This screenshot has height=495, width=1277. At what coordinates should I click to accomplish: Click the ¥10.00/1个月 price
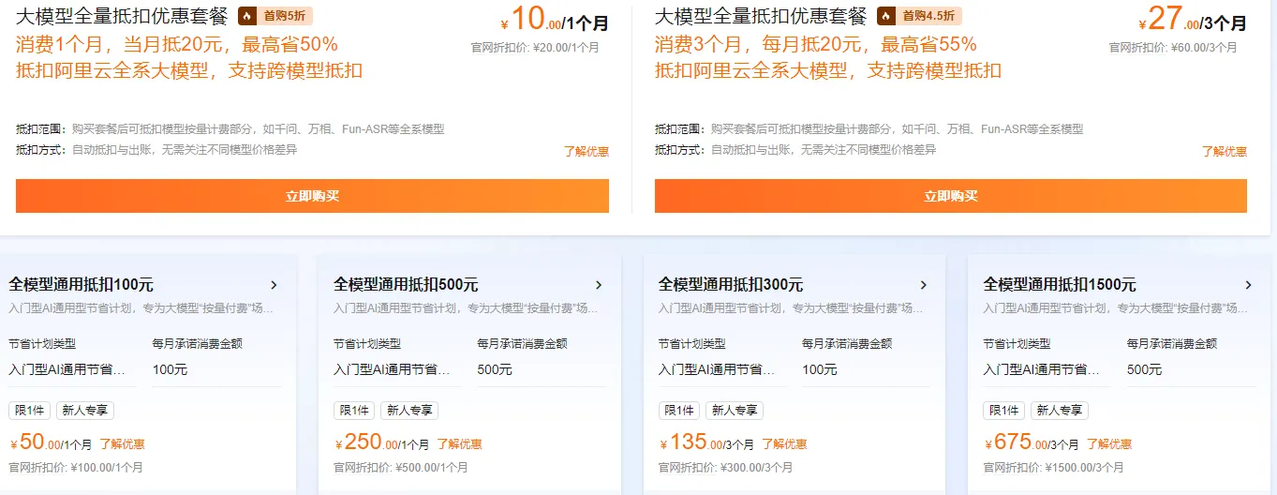[555, 19]
